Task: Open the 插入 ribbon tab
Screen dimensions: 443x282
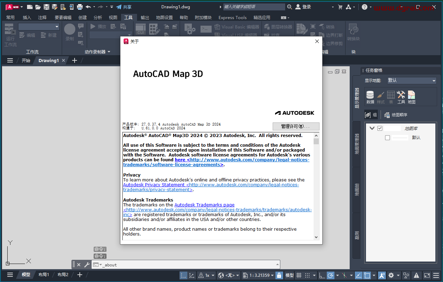Action: point(27,18)
